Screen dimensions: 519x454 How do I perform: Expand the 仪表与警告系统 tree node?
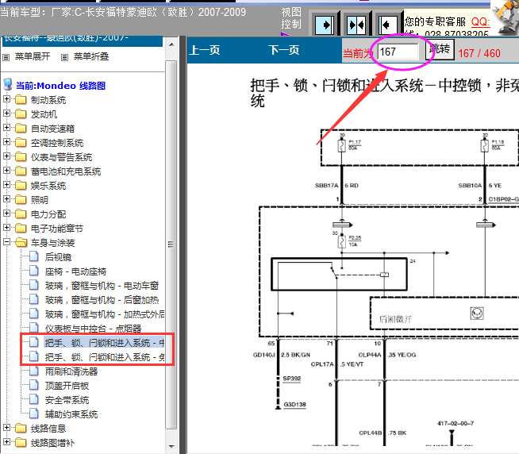tap(6, 156)
